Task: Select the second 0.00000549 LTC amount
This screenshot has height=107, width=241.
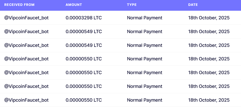Action: coord(84,45)
